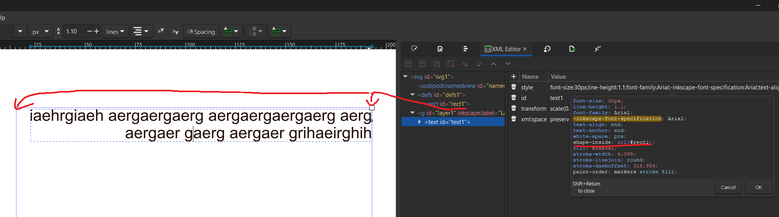
Task: Open the glyph orientation dropdown
Action: pos(255,31)
